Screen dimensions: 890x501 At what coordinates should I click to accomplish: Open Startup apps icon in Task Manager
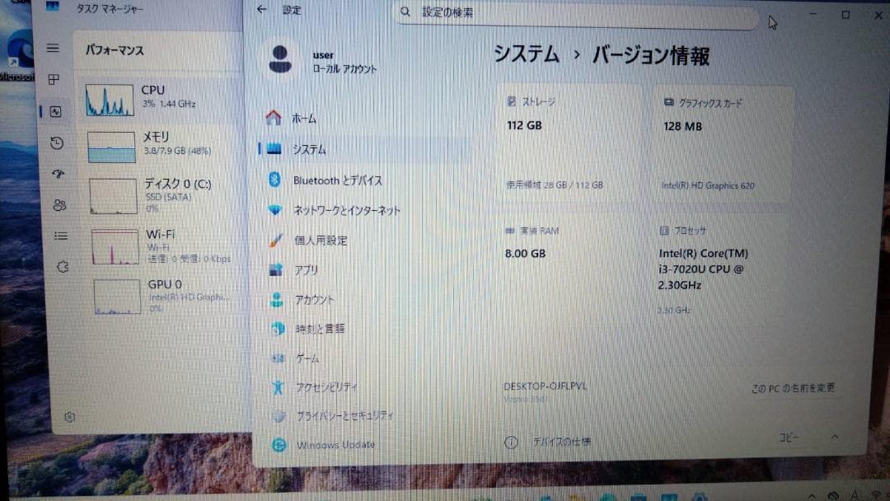58,174
